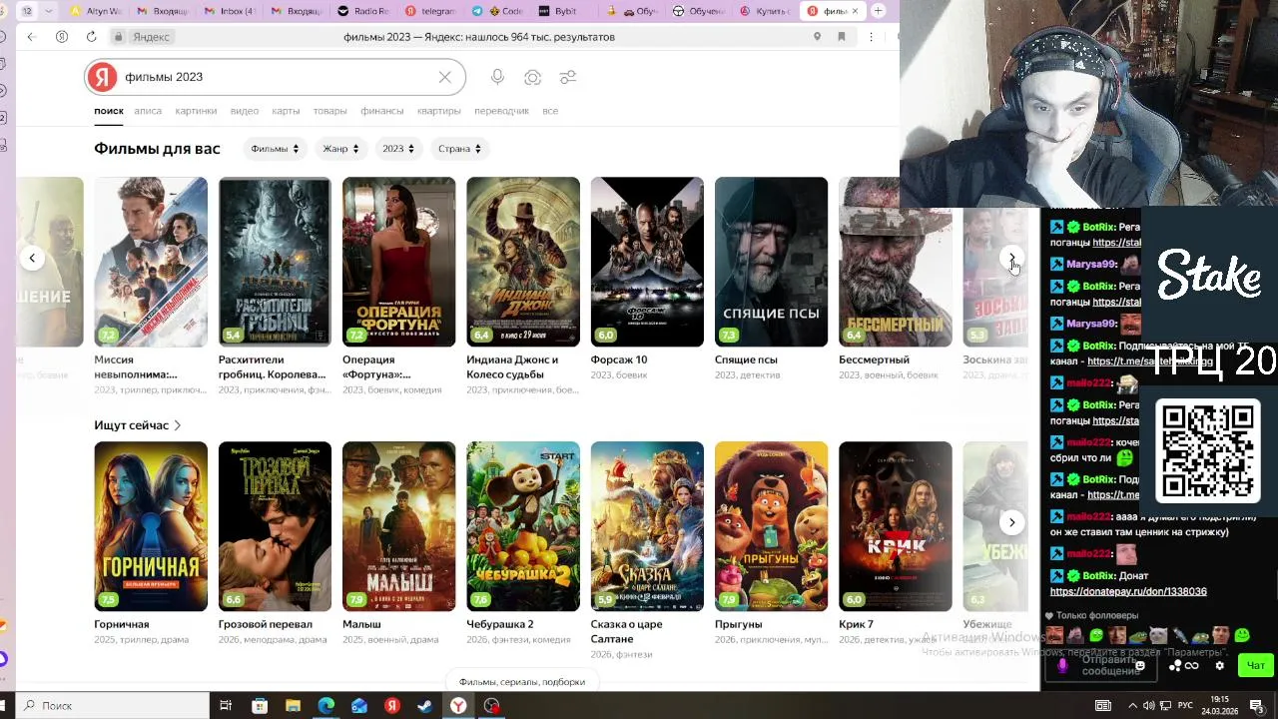
Task: Open the Чебурашка 2 title link
Action: tap(500, 624)
